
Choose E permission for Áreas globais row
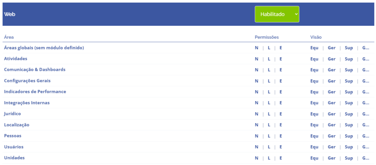pyautogui.click(x=281, y=48)
